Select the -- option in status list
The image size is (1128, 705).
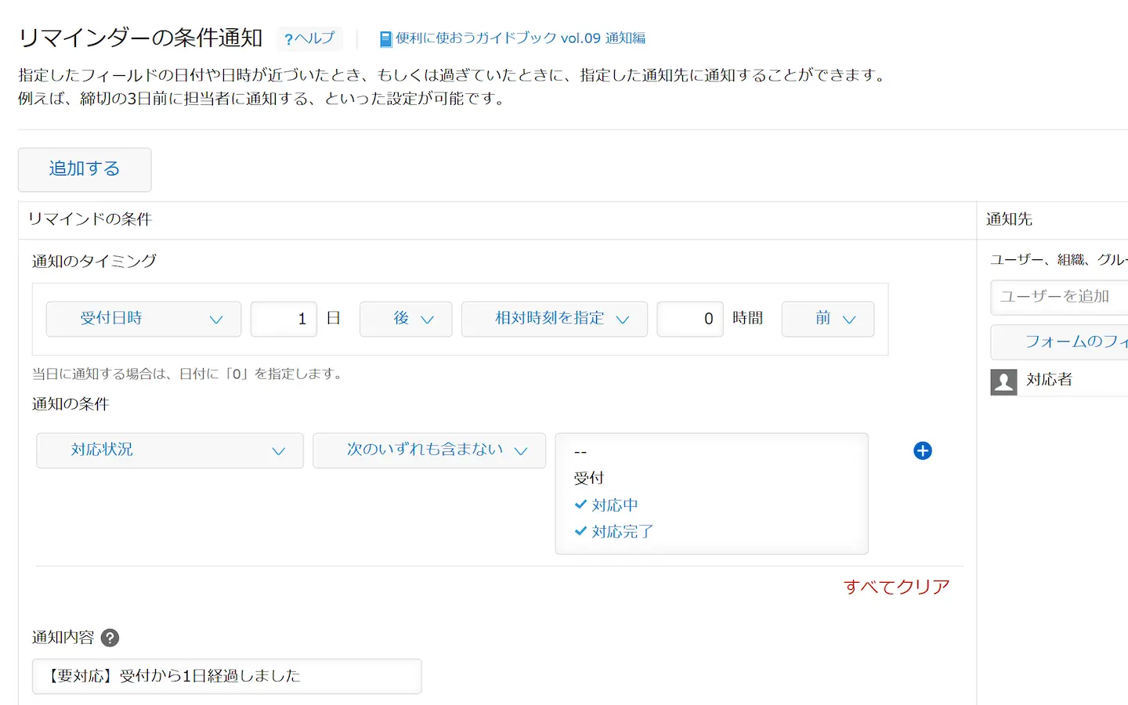click(580, 452)
